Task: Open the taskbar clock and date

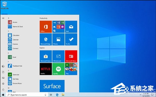Action: (146, 95)
